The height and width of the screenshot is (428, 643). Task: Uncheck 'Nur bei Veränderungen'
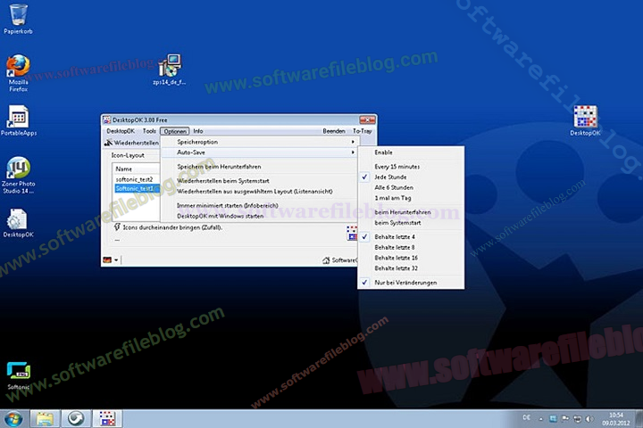coord(405,282)
